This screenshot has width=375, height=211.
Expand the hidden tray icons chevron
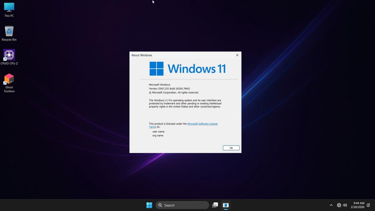click(x=331, y=205)
